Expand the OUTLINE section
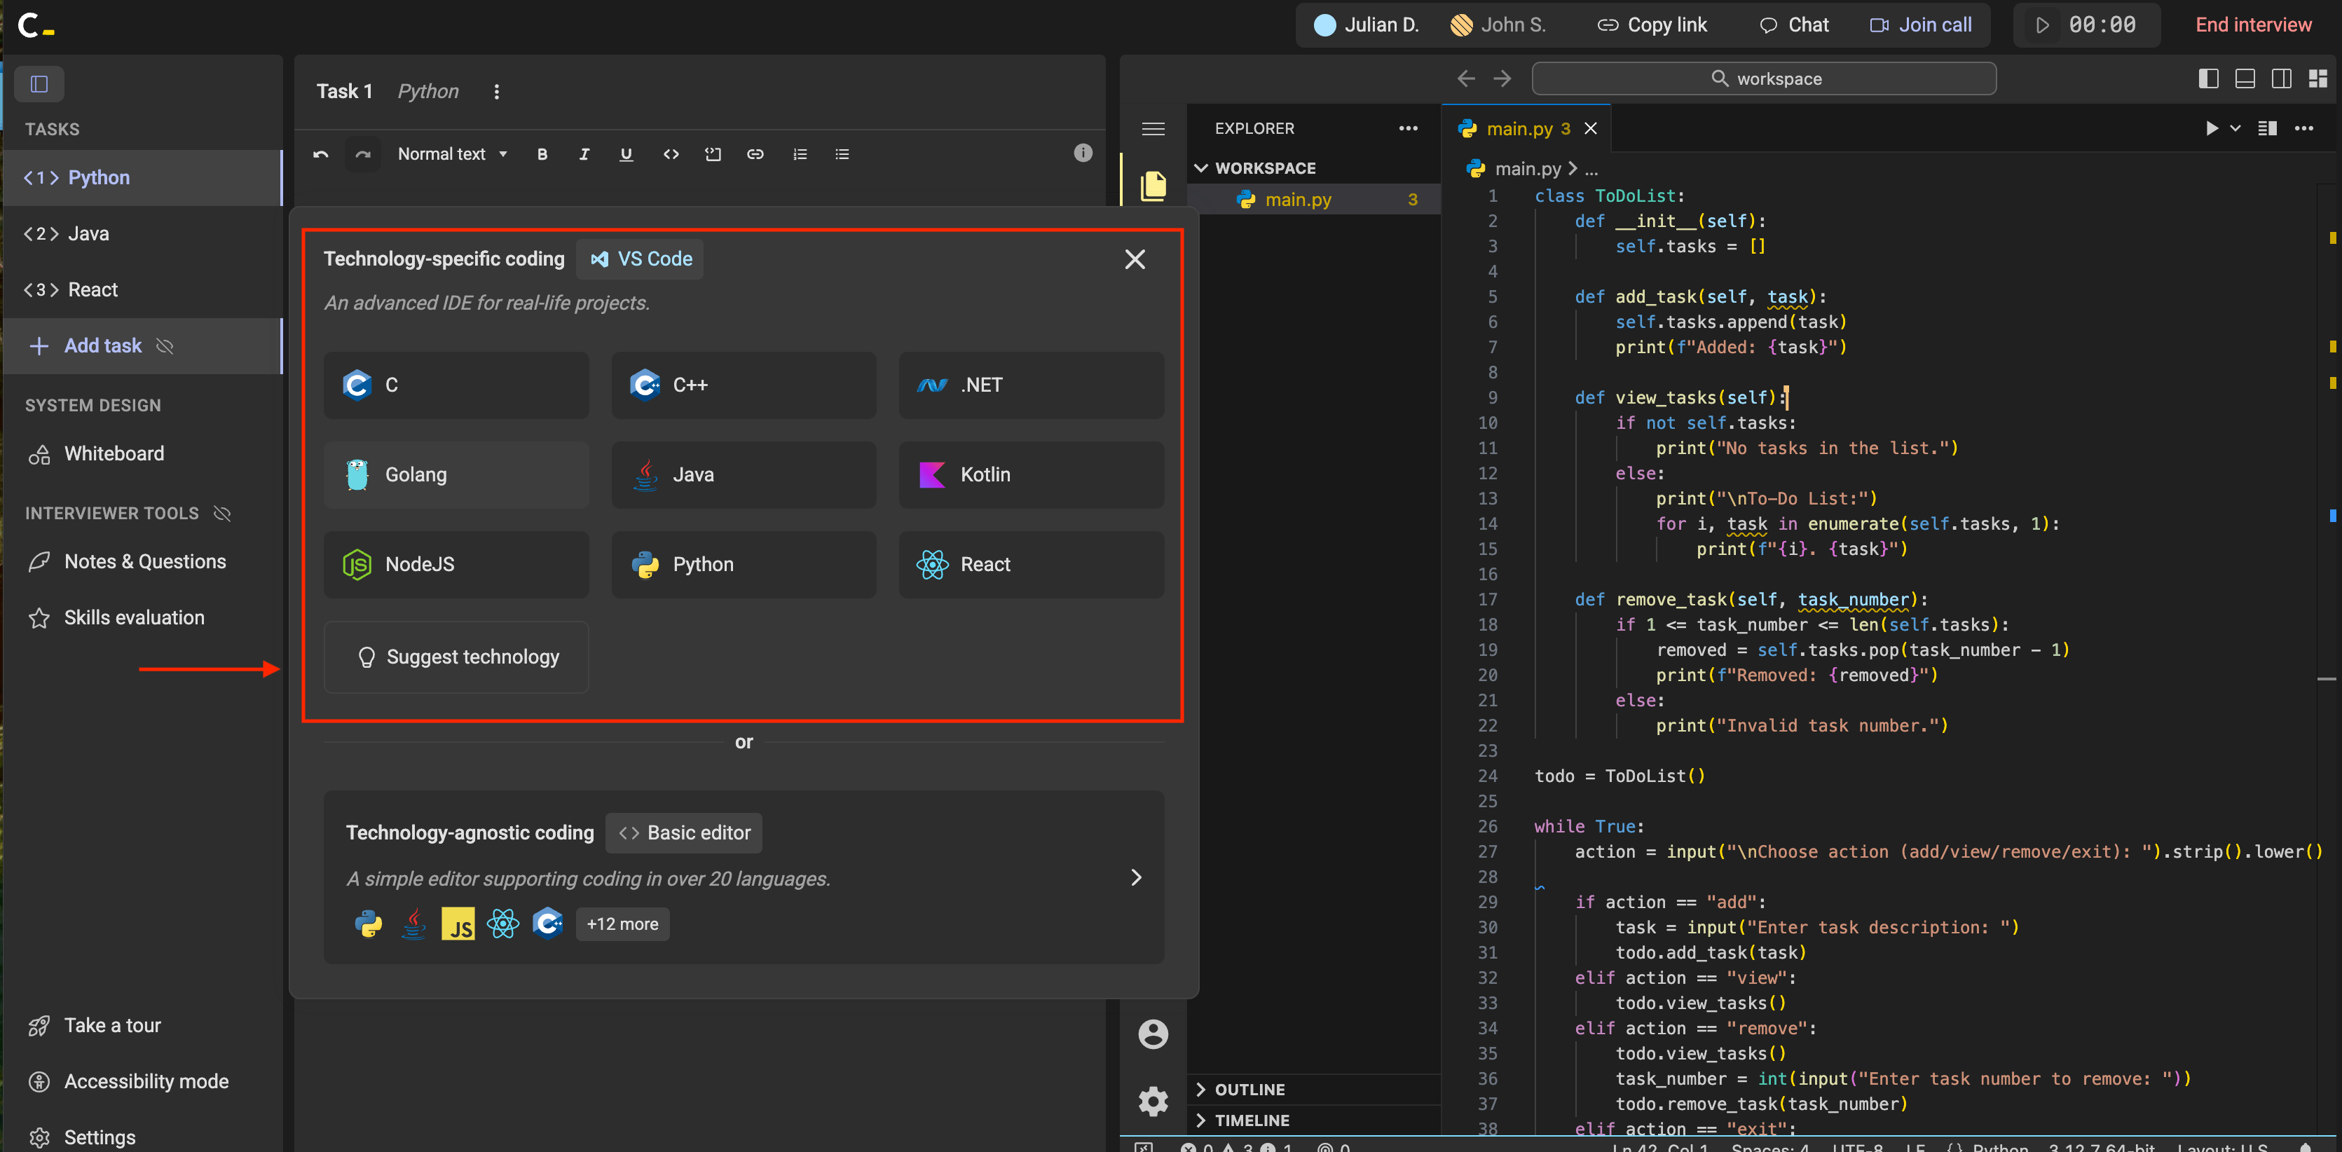The height and width of the screenshot is (1152, 2342). [1249, 1089]
